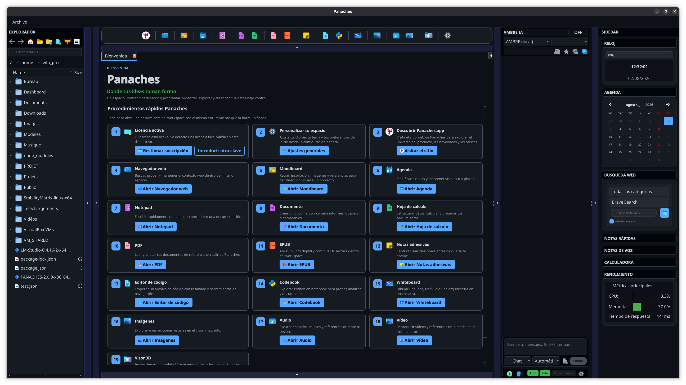
Task: Open the Archivo menu
Action: coord(20,22)
